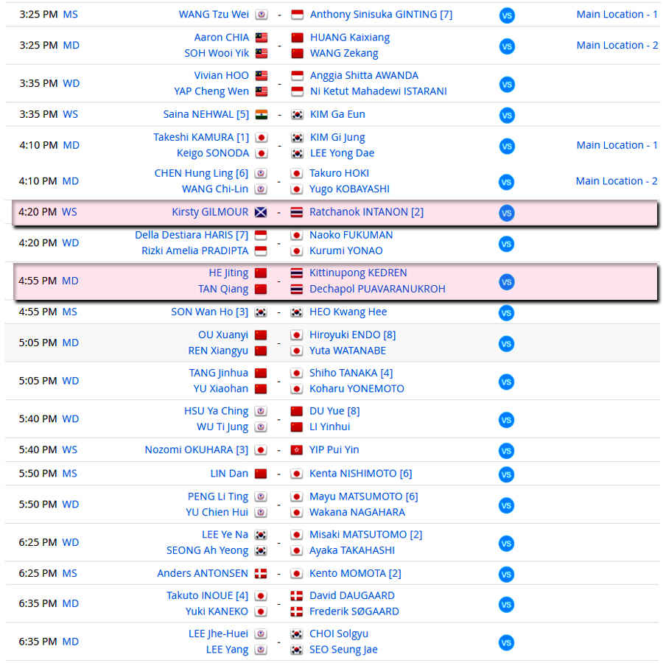The width and height of the screenshot is (663, 663).
Task: Open Anthony Sinisuka GINTING profile link
Action: point(381,15)
